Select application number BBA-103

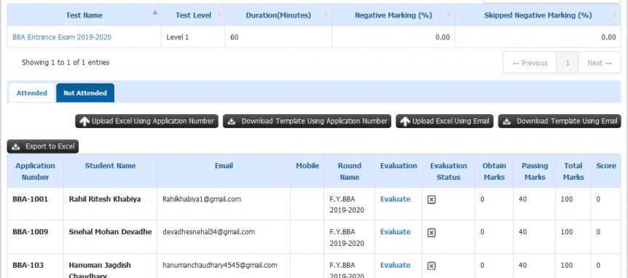(x=28, y=265)
